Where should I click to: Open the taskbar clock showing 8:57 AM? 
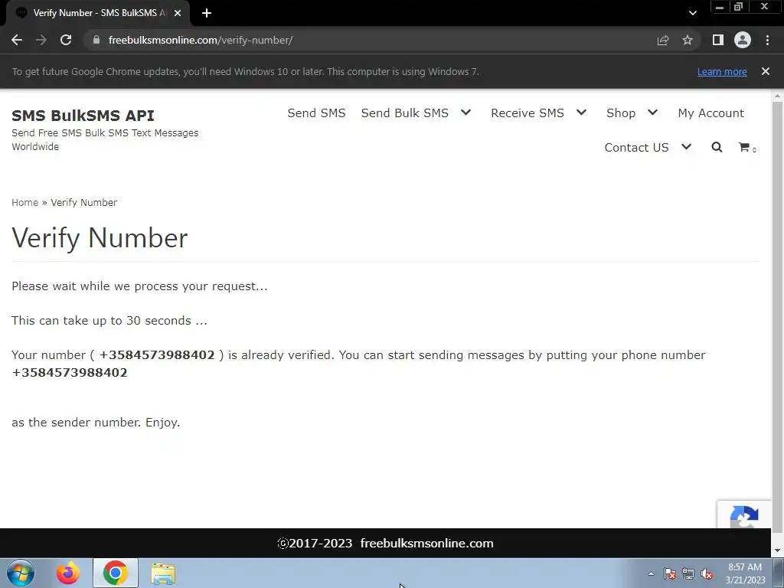(745, 573)
